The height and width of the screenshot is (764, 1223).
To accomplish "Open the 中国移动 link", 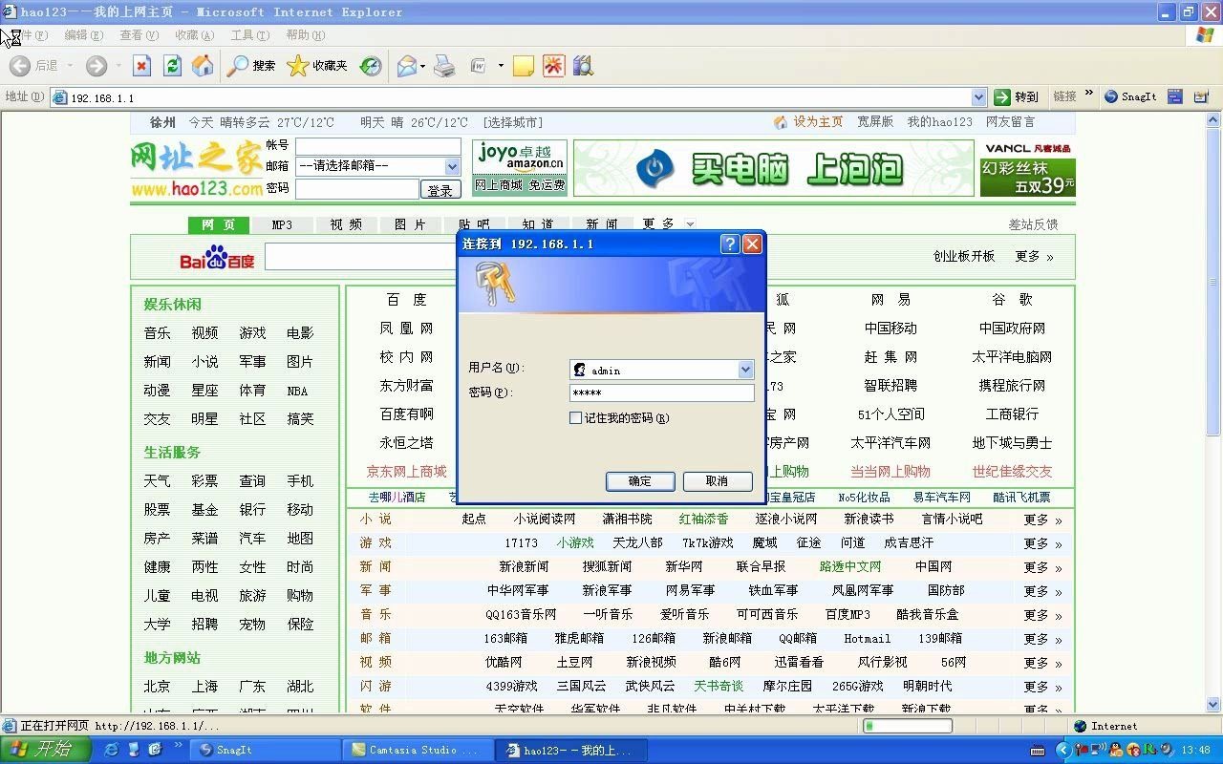I will click(890, 329).
